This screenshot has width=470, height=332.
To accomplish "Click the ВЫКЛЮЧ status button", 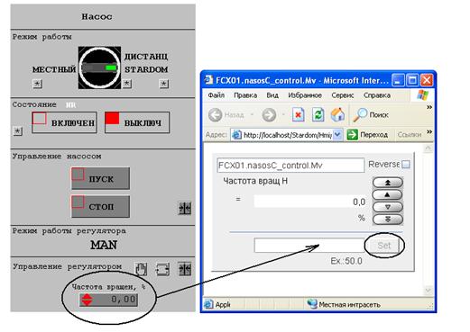I will coord(137,122).
